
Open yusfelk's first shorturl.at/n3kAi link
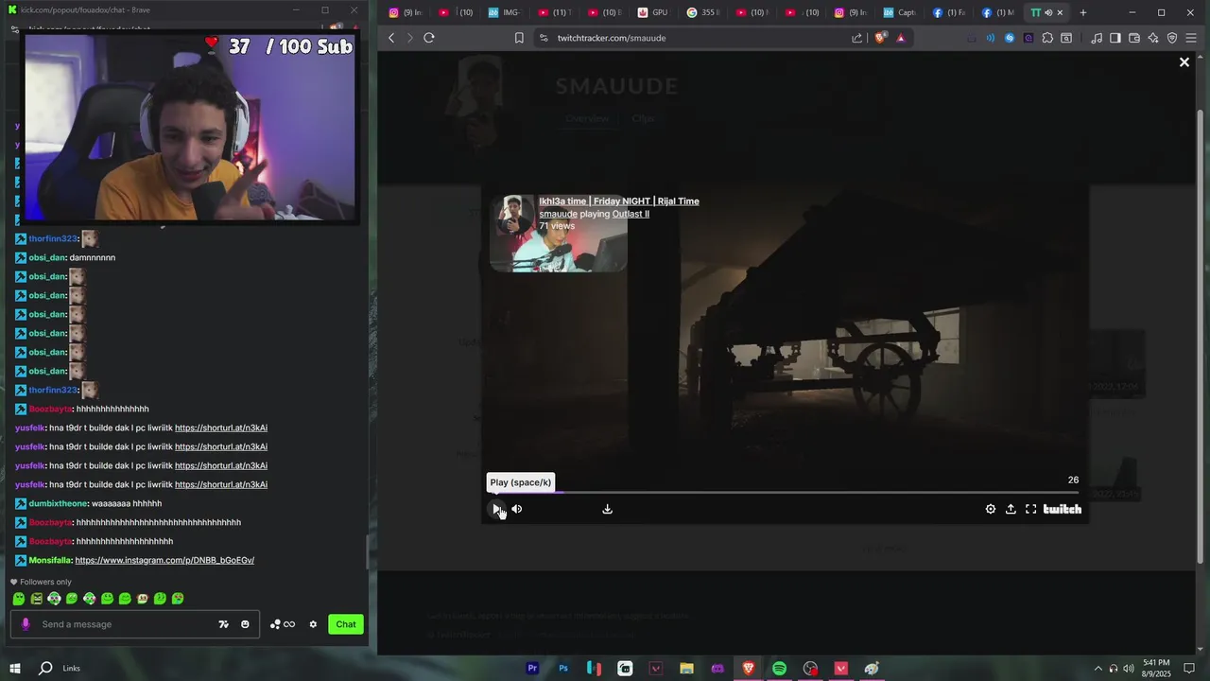pos(221,428)
